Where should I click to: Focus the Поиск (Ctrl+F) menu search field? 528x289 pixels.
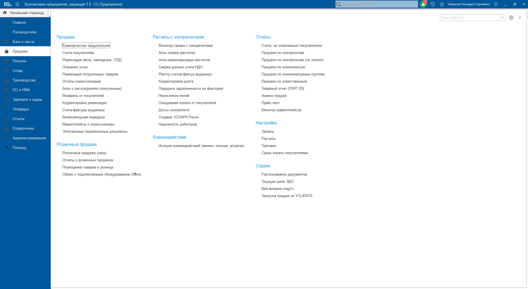tap(469, 18)
